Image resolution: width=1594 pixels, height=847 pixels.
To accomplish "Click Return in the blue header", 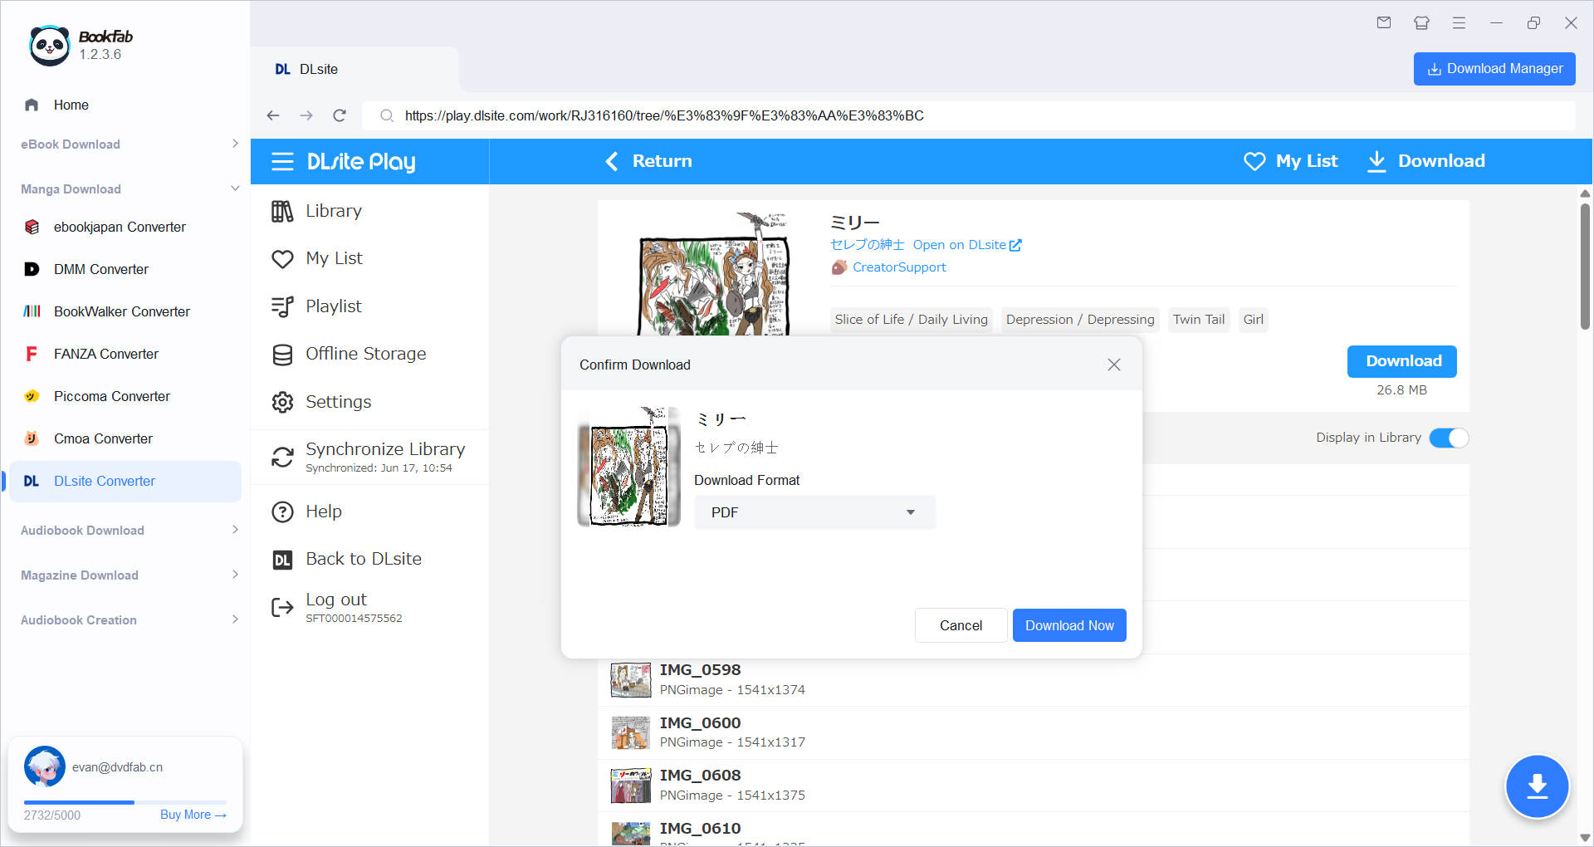I will pos(648,161).
